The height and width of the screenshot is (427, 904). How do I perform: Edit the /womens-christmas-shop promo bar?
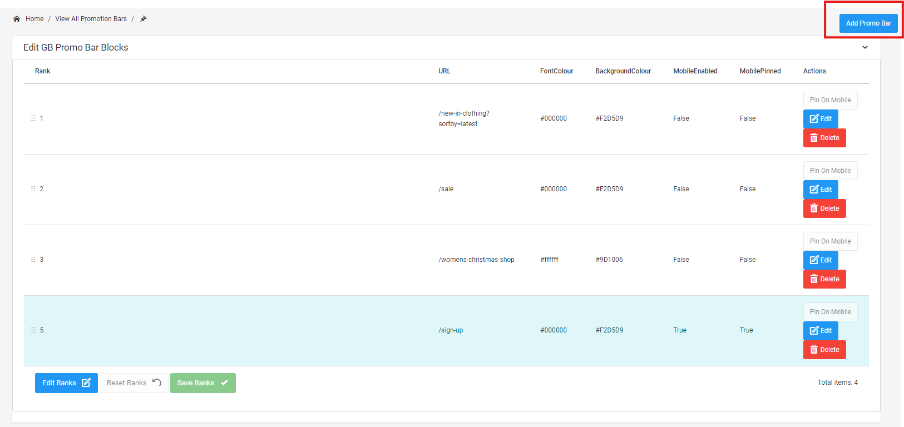coord(821,260)
